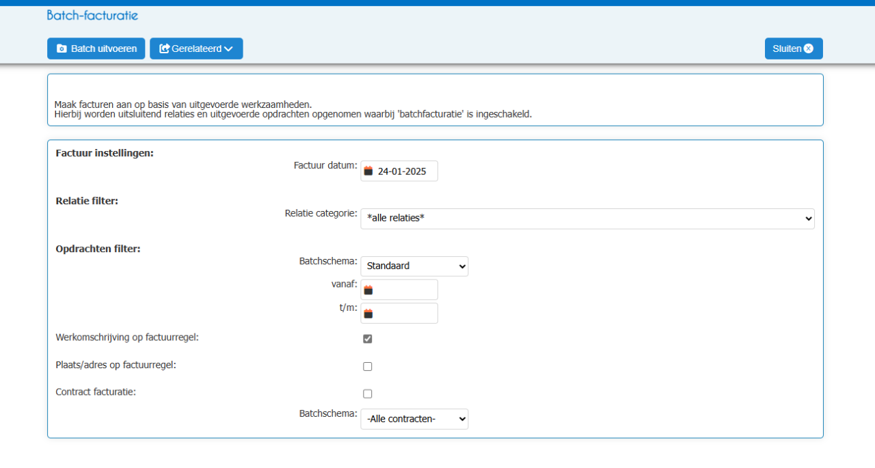This screenshot has height=468, width=875.
Task: Click into the vanaf date field
Action: point(399,290)
